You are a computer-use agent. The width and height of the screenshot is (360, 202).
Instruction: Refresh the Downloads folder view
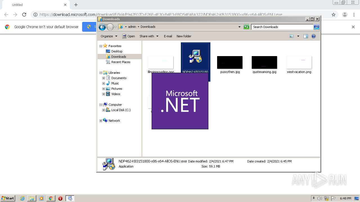point(246,27)
